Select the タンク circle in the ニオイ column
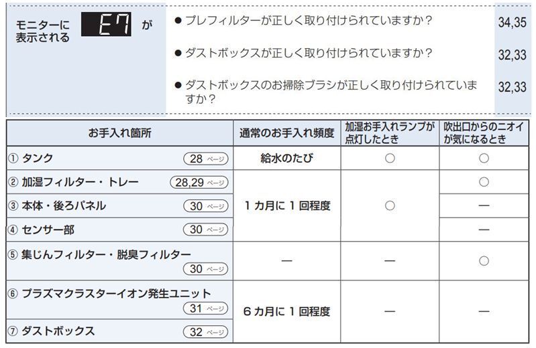This screenshot has width=536, height=348. (484, 158)
